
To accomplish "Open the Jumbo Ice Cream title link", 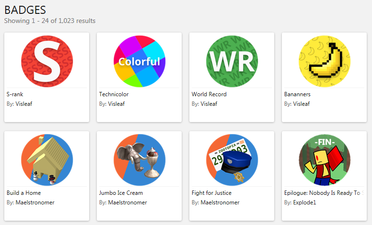I will click(121, 193).
